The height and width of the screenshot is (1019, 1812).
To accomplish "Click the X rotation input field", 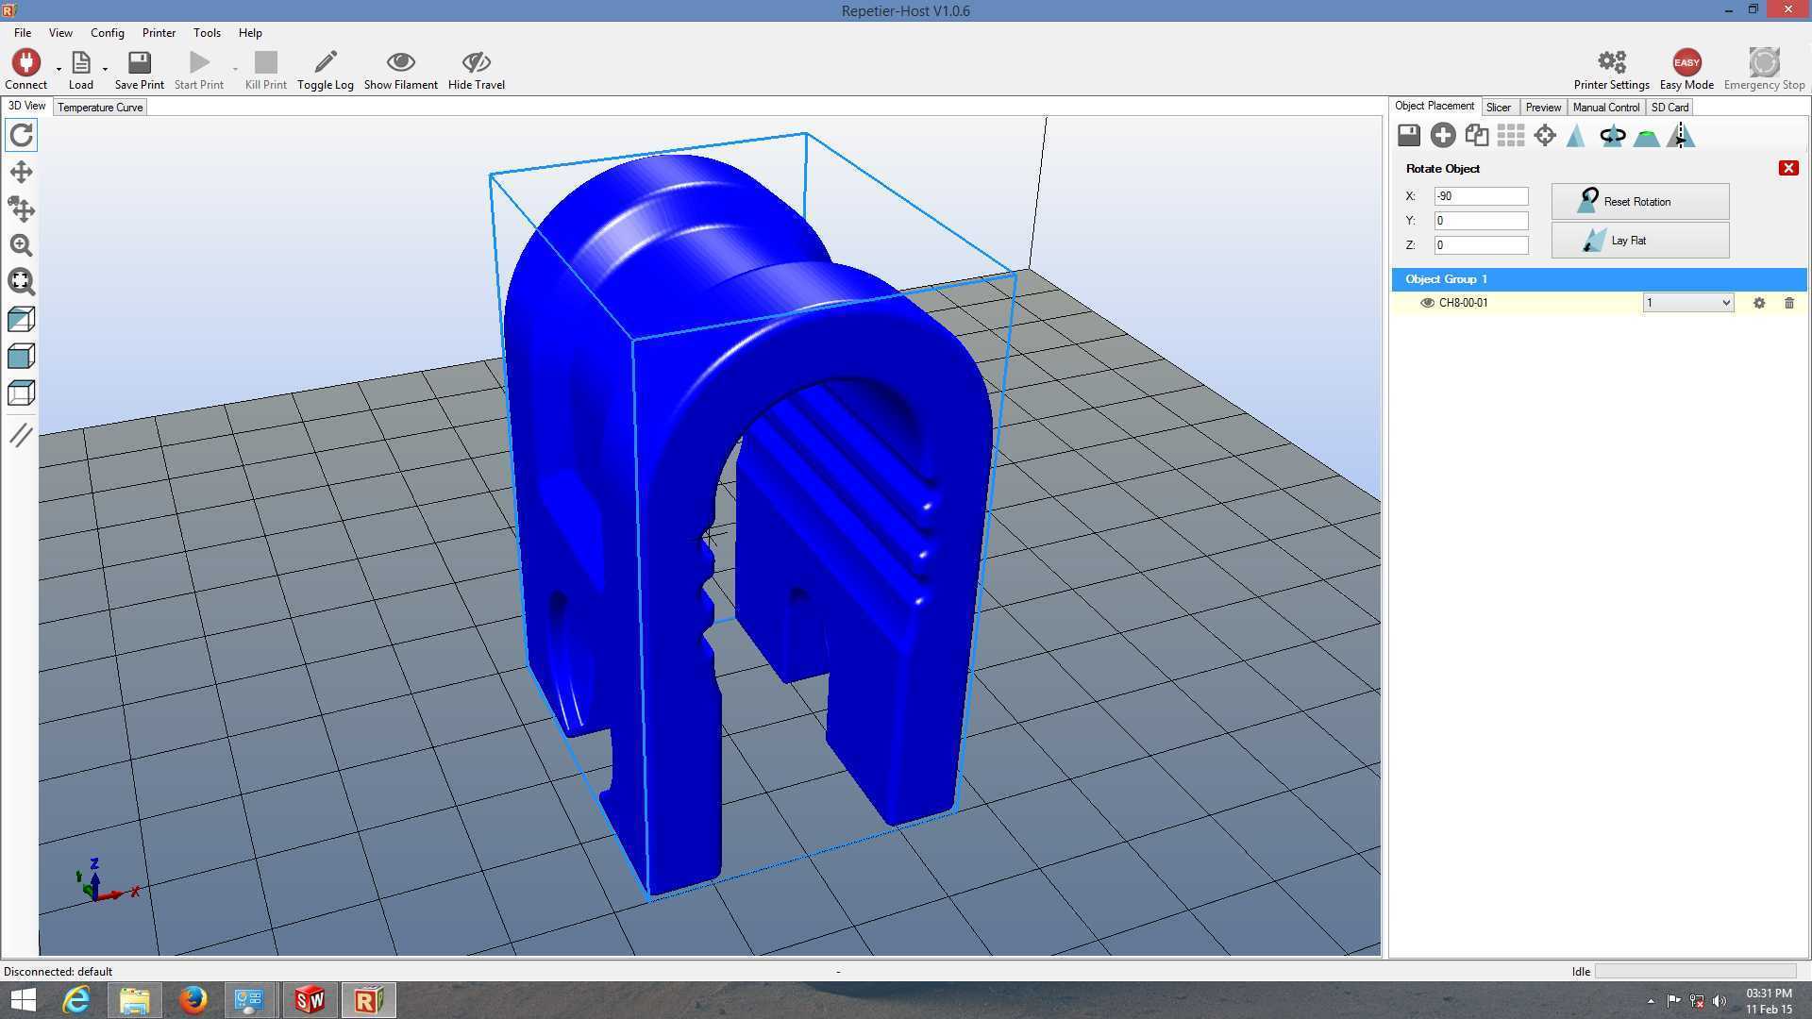I will click(1481, 196).
